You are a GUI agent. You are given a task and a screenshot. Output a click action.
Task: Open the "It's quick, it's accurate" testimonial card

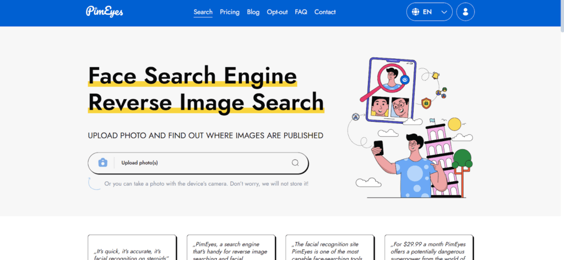(132, 247)
